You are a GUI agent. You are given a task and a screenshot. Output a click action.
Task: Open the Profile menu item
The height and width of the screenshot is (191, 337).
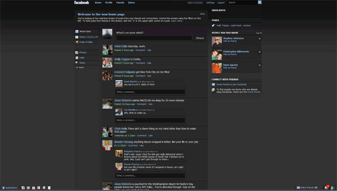point(109,3)
